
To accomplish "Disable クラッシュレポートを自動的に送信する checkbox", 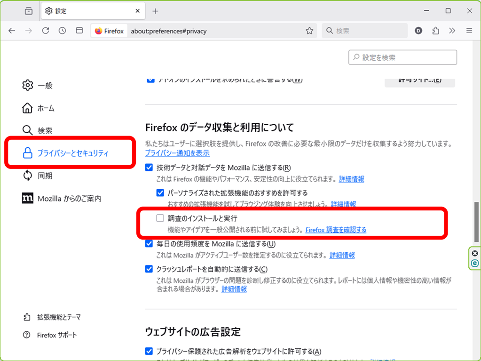I will coord(149,269).
